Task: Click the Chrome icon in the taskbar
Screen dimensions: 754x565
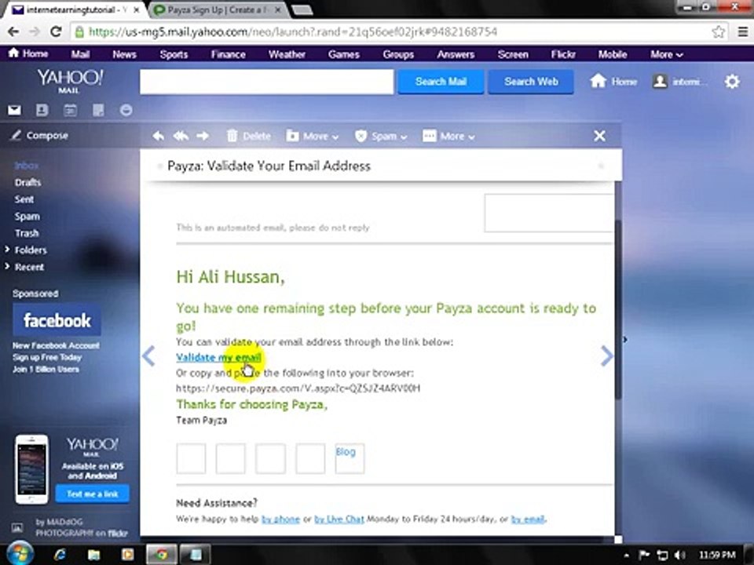Action: 161,555
